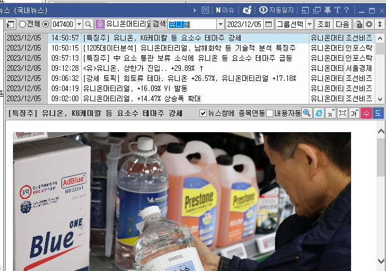Open the calendar date picker icon
This screenshot has height=271, width=386.
pos(268,24)
